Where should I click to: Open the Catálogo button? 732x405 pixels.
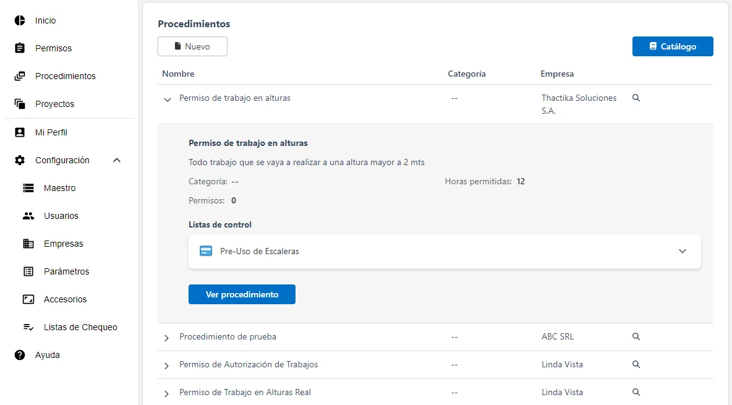(x=673, y=46)
